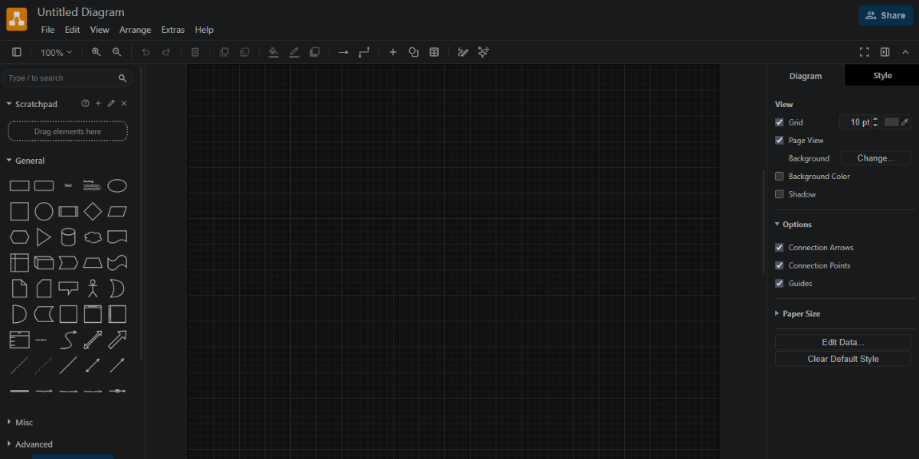Undo the last action

[x=146, y=52]
